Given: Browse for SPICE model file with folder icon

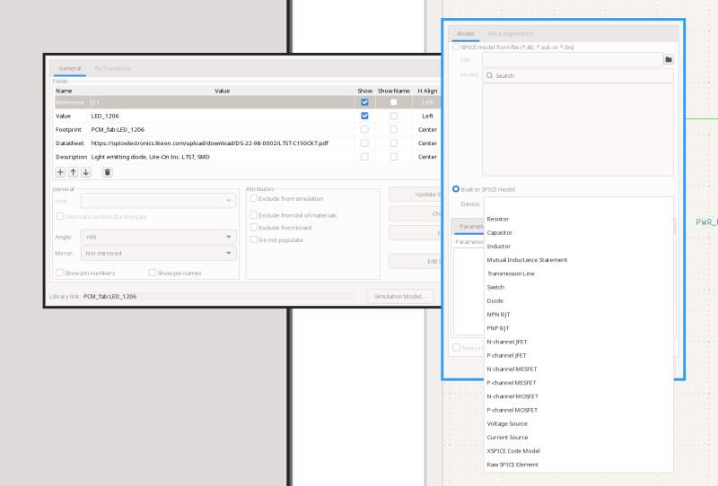Looking at the screenshot, I should [668, 59].
